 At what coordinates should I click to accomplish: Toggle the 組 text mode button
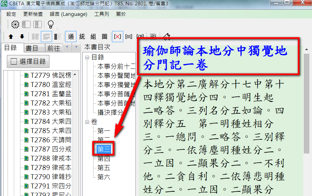coord(93,37)
